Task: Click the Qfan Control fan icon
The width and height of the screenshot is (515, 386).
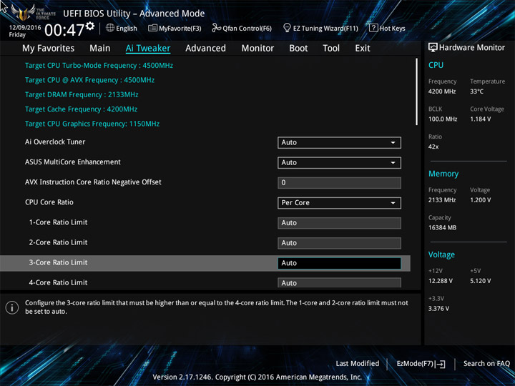Action: coord(216,28)
